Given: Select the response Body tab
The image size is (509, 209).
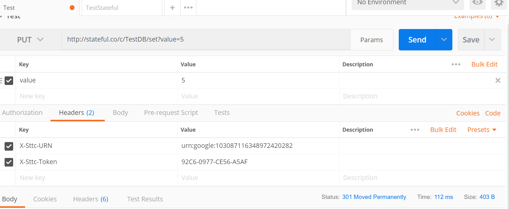Looking at the screenshot, I should pyautogui.click(x=10, y=199).
